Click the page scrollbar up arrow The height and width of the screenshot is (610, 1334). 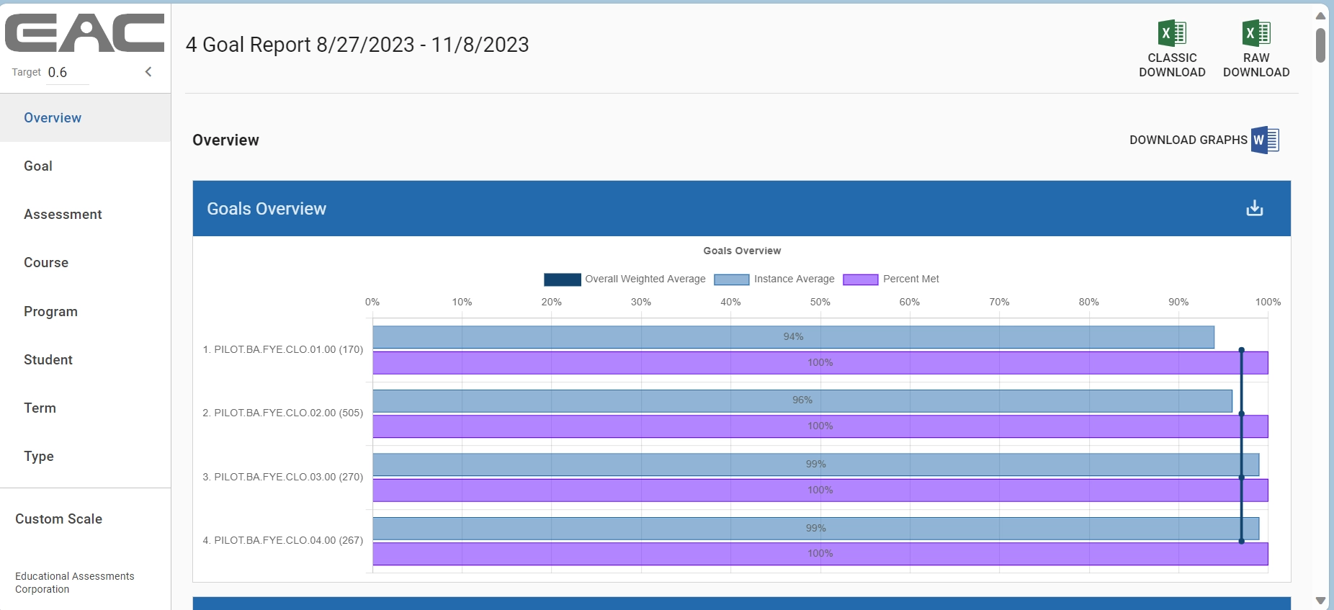1320,15
